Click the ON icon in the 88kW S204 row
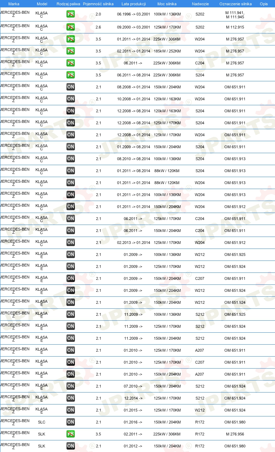This screenshot has width=275, height=452. 71,171
